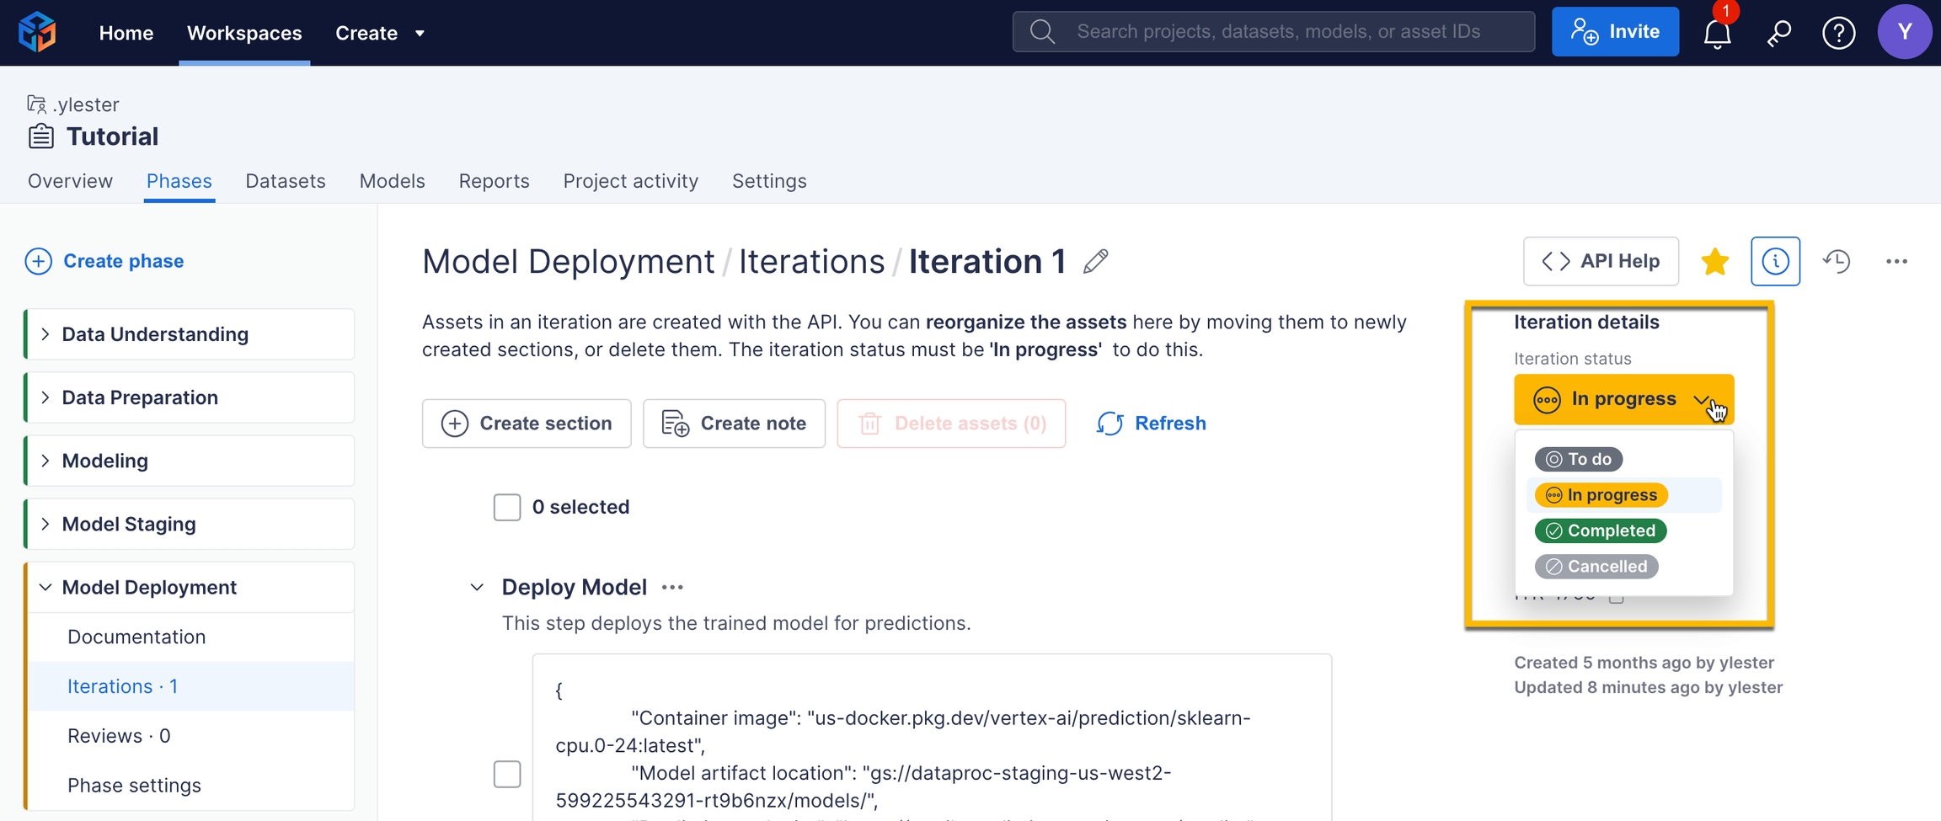Open the access key icon
Viewport: 1941px width, 821px height.
click(x=1778, y=34)
